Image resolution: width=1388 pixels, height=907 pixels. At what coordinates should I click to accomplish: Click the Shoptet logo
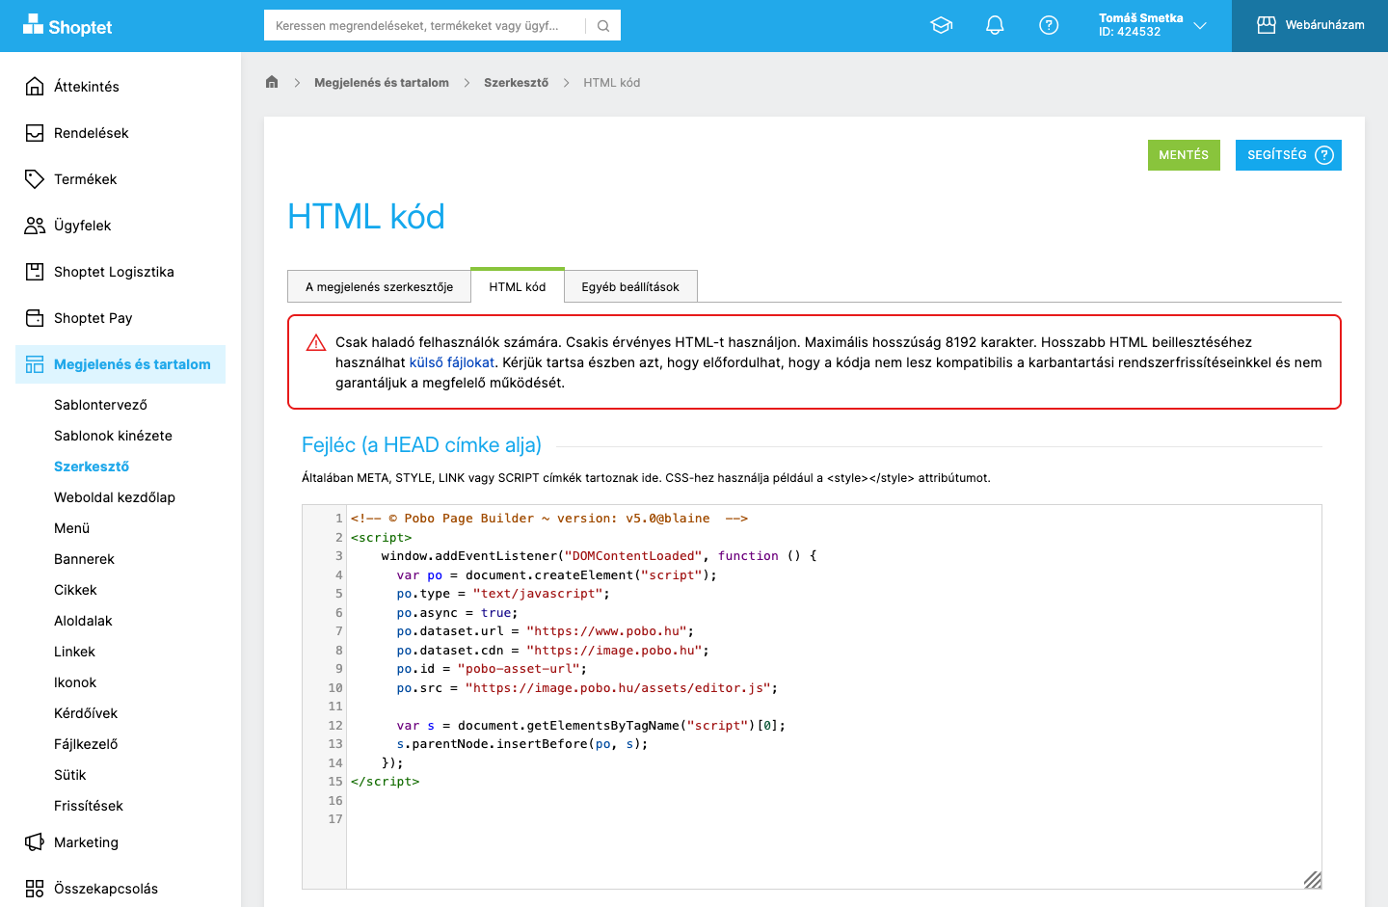[x=67, y=26]
